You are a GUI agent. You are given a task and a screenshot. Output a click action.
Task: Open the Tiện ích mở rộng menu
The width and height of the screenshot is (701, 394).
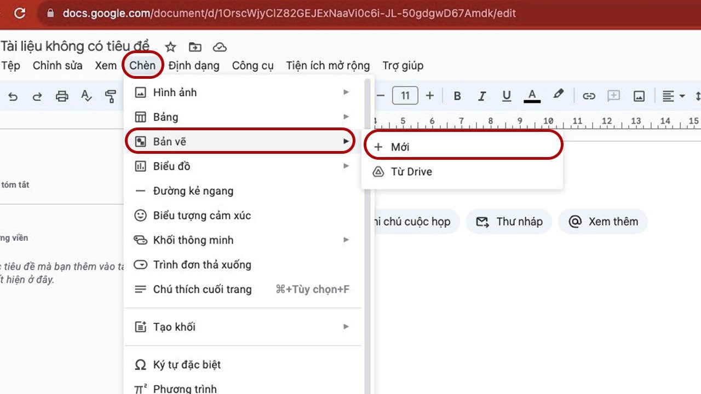pos(328,66)
